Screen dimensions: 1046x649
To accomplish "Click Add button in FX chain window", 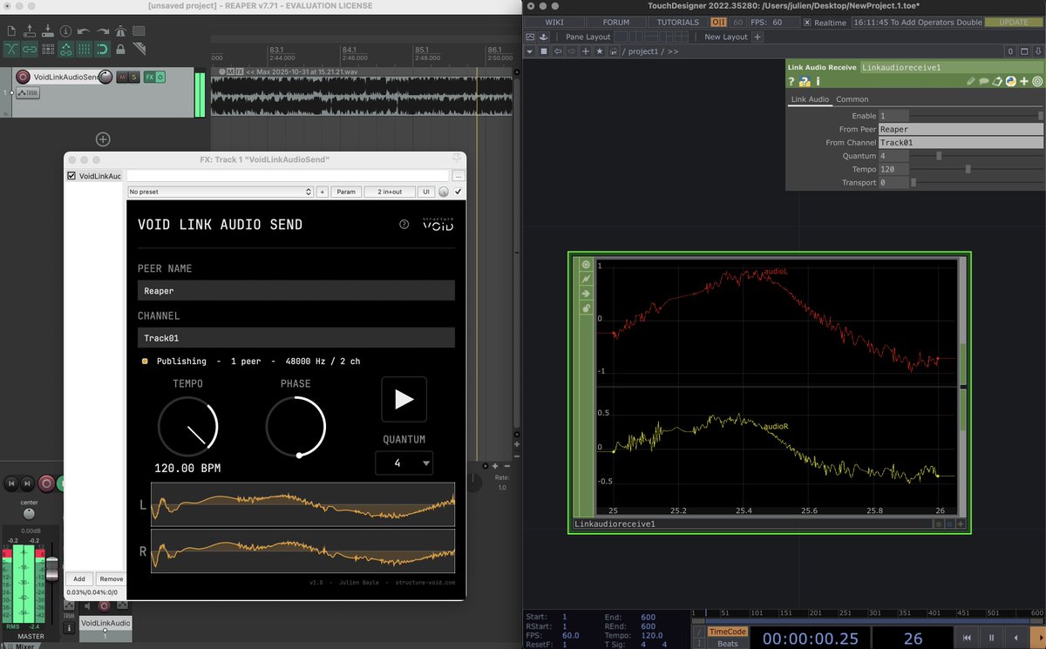I will coord(78,578).
